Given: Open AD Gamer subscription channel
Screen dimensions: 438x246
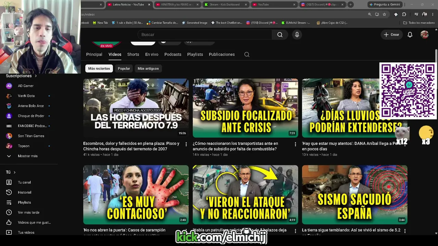Looking at the screenshot, I should (26, 86).
